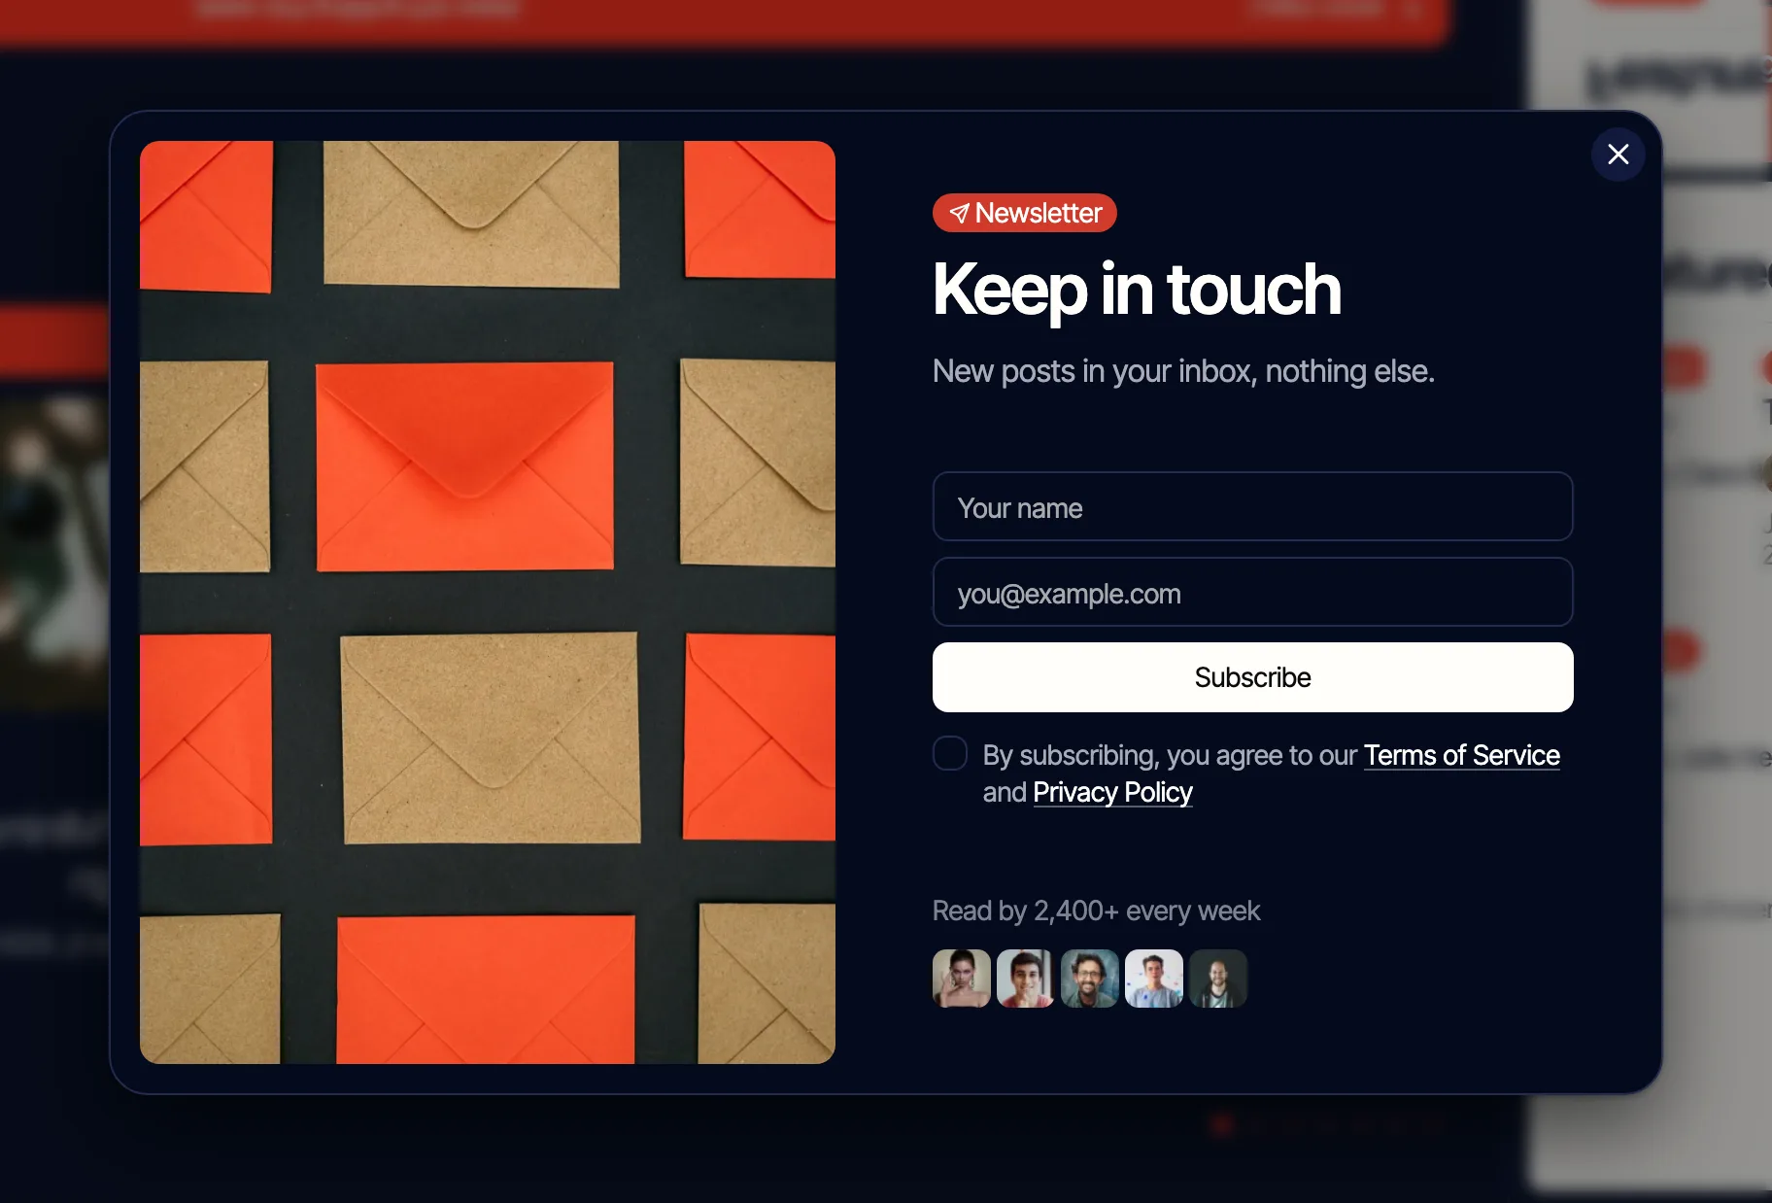Click the first avatar of the woman
This screenshot has width=1772, height=1203.
[x=962, y=979]
